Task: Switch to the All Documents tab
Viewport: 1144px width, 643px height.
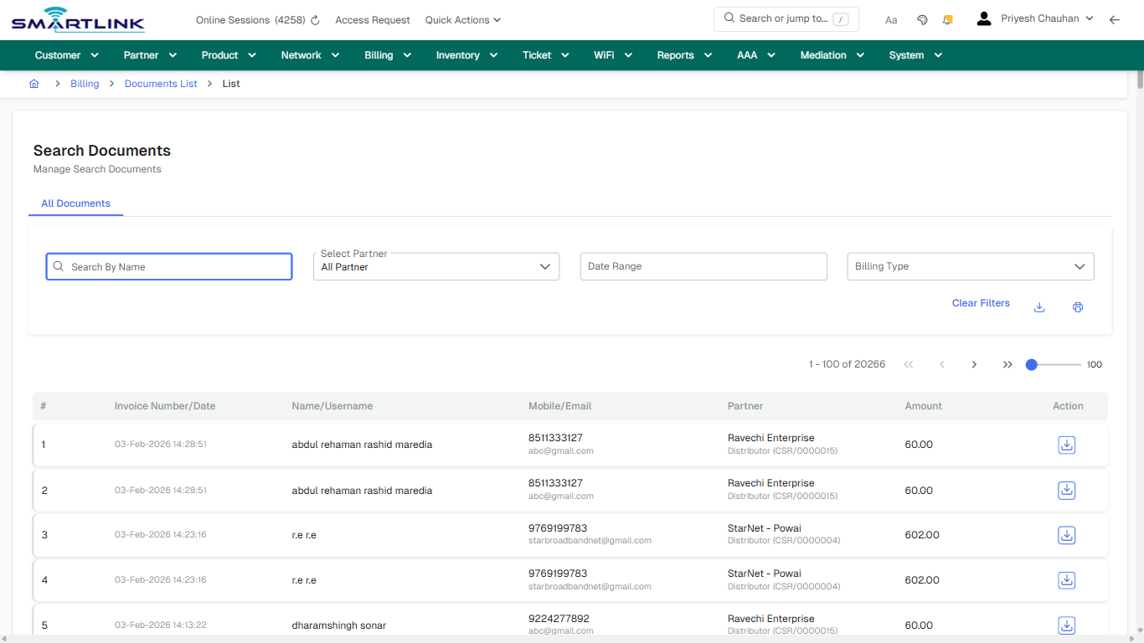Action: tap(75, 203)
